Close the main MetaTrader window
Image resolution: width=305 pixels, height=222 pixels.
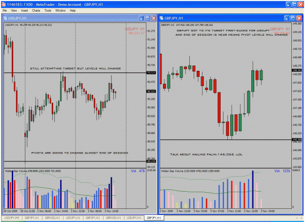[301, 4]
